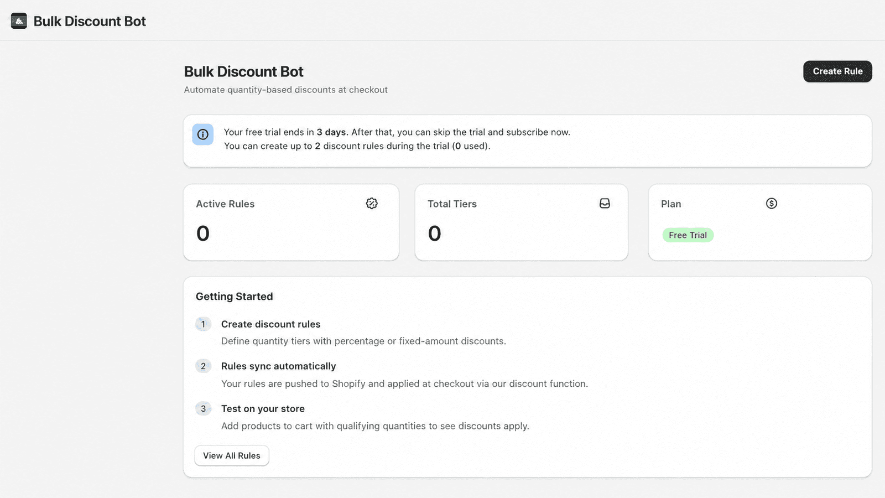The image size is (885, 498).
Task: Click the 'Total Tiers' card label
Action: tap(452, 204)
